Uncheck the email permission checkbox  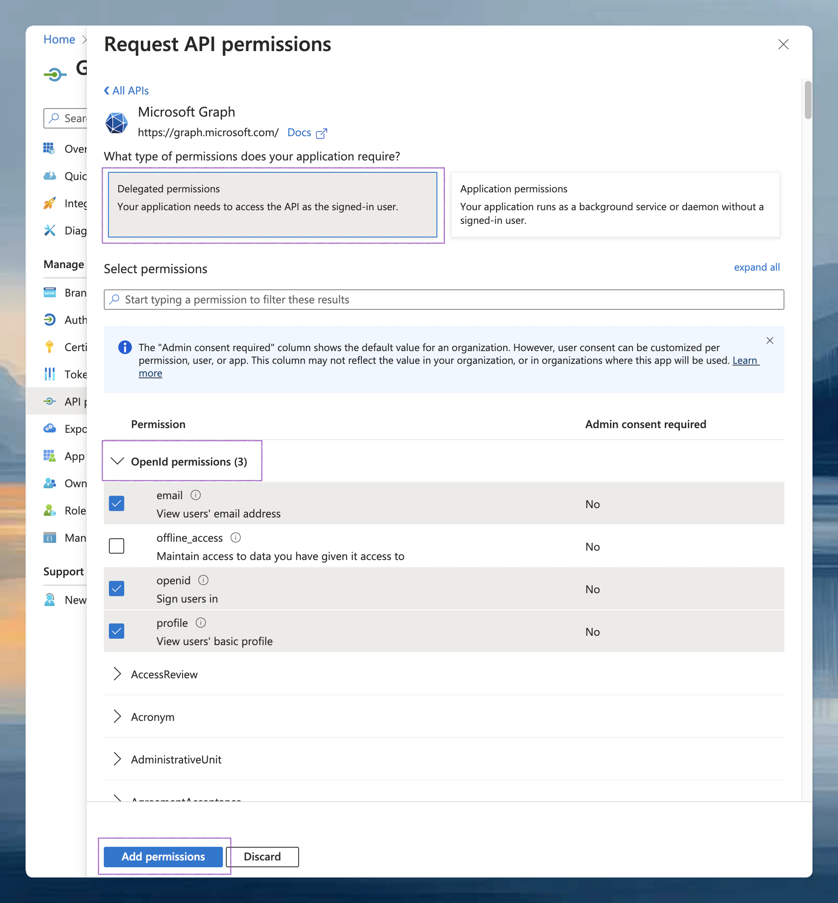tap(117, 503)
